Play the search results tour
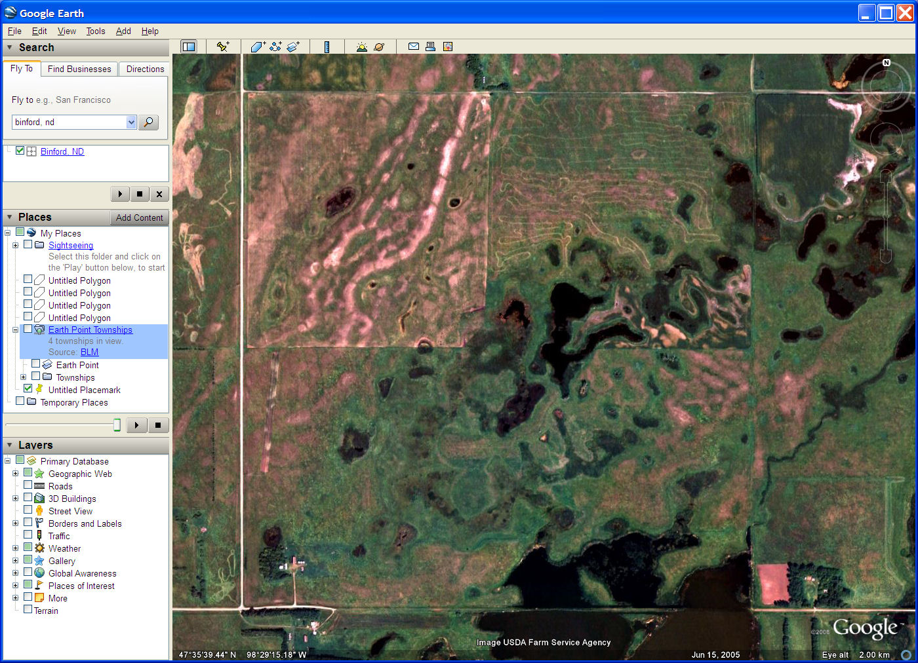This screenshot has width=918, height=663. [x=120, y=194]
